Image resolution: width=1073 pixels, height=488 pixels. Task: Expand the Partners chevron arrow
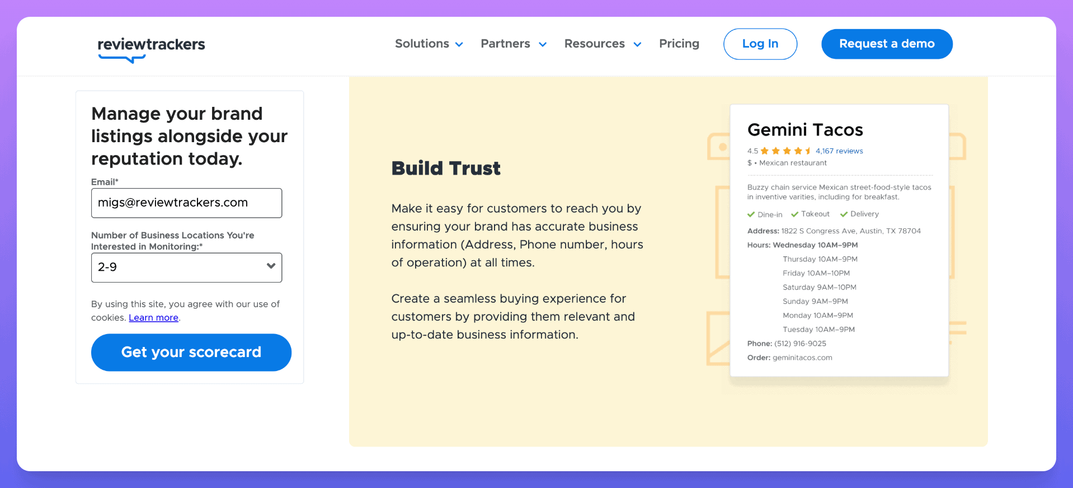click(x=542, y=45)
